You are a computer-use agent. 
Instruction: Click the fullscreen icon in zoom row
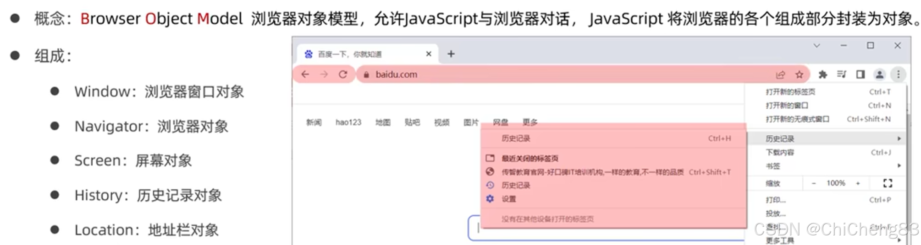[x=888, y=183]
